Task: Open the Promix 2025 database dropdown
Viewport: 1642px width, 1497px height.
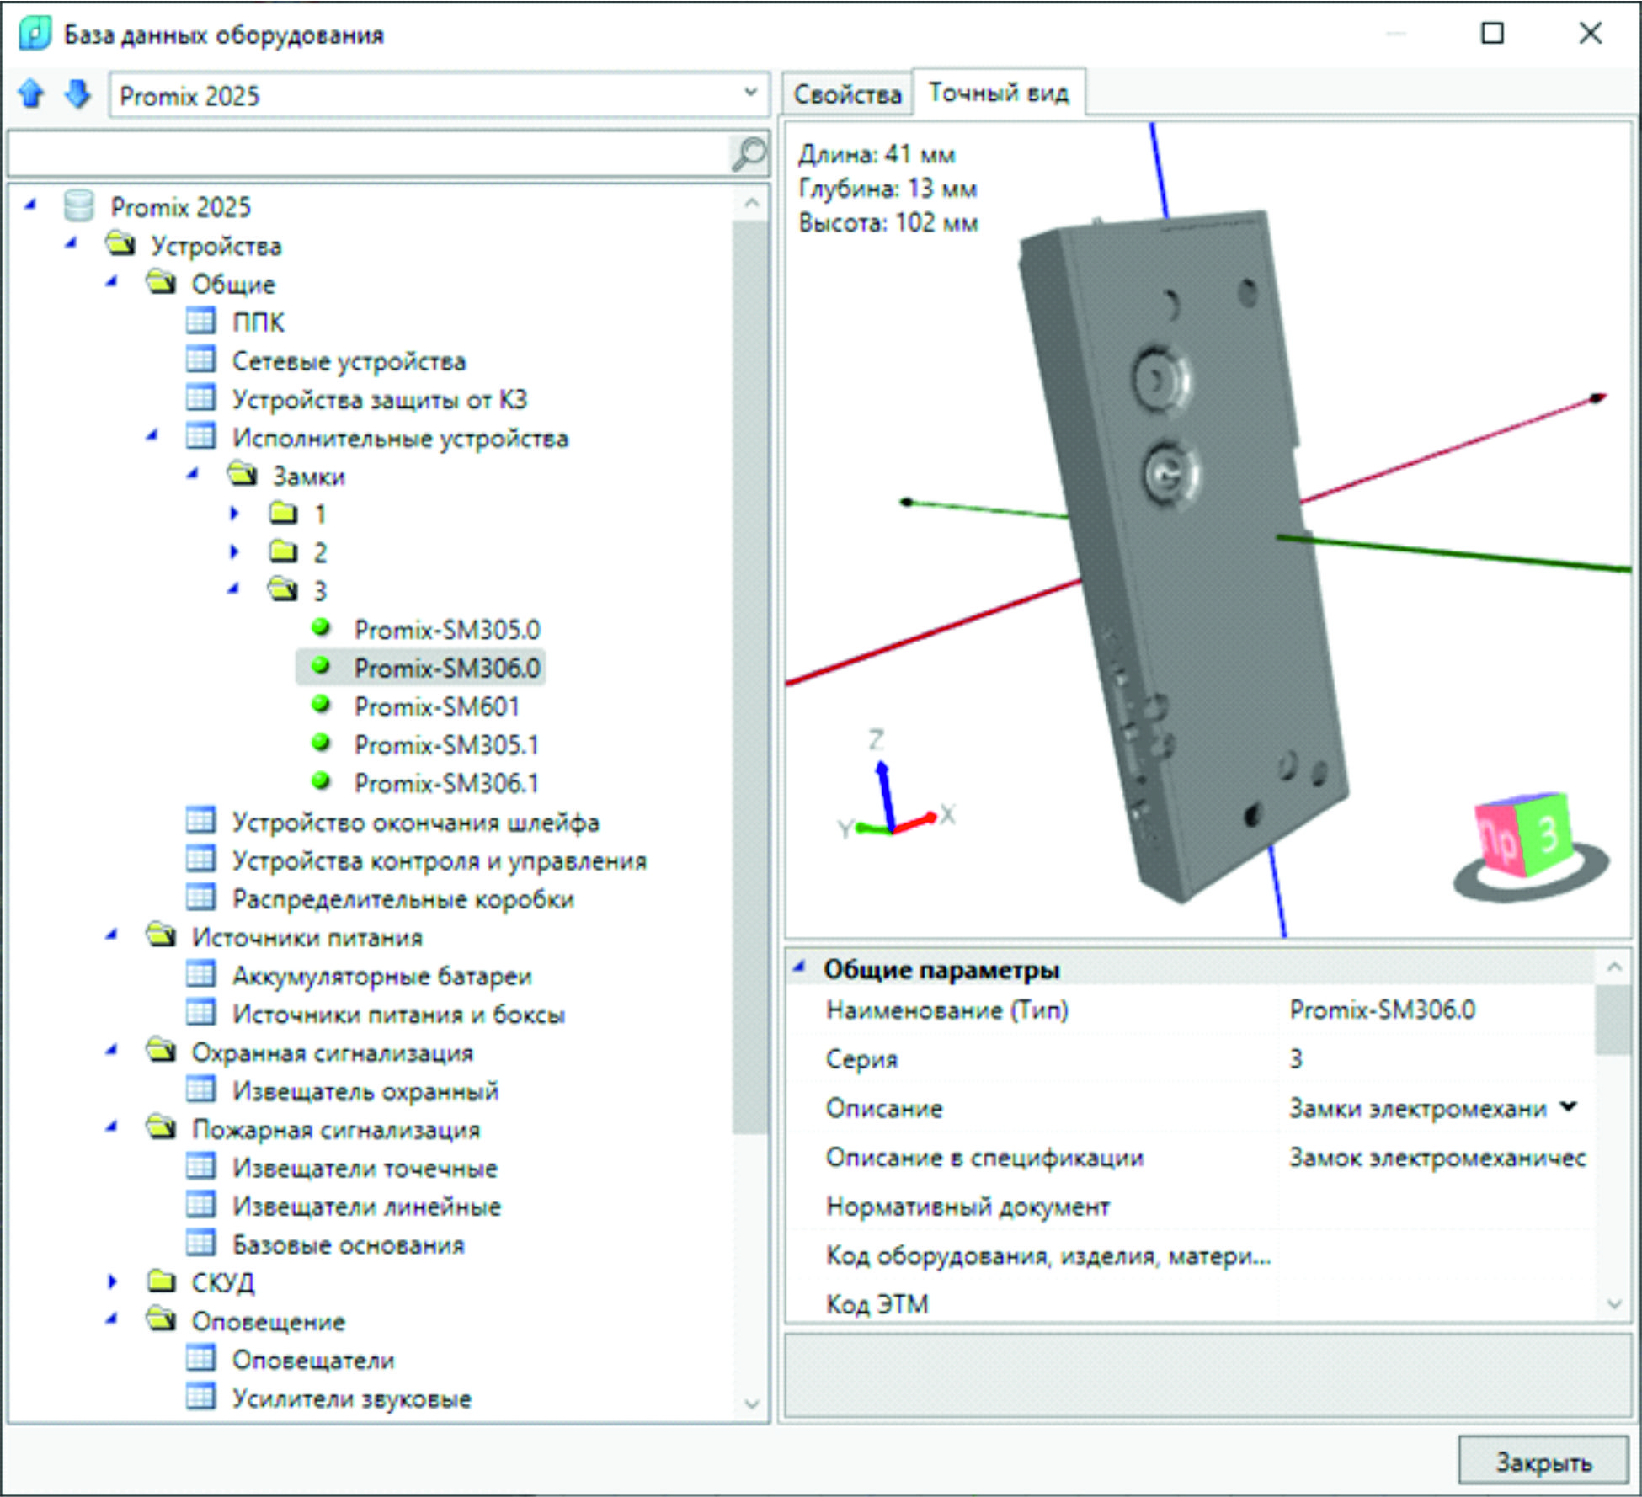Action: (750, 93)
